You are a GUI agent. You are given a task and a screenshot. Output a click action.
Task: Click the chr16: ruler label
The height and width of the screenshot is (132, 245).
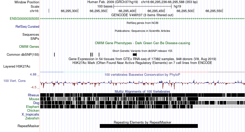click(34, 11)
